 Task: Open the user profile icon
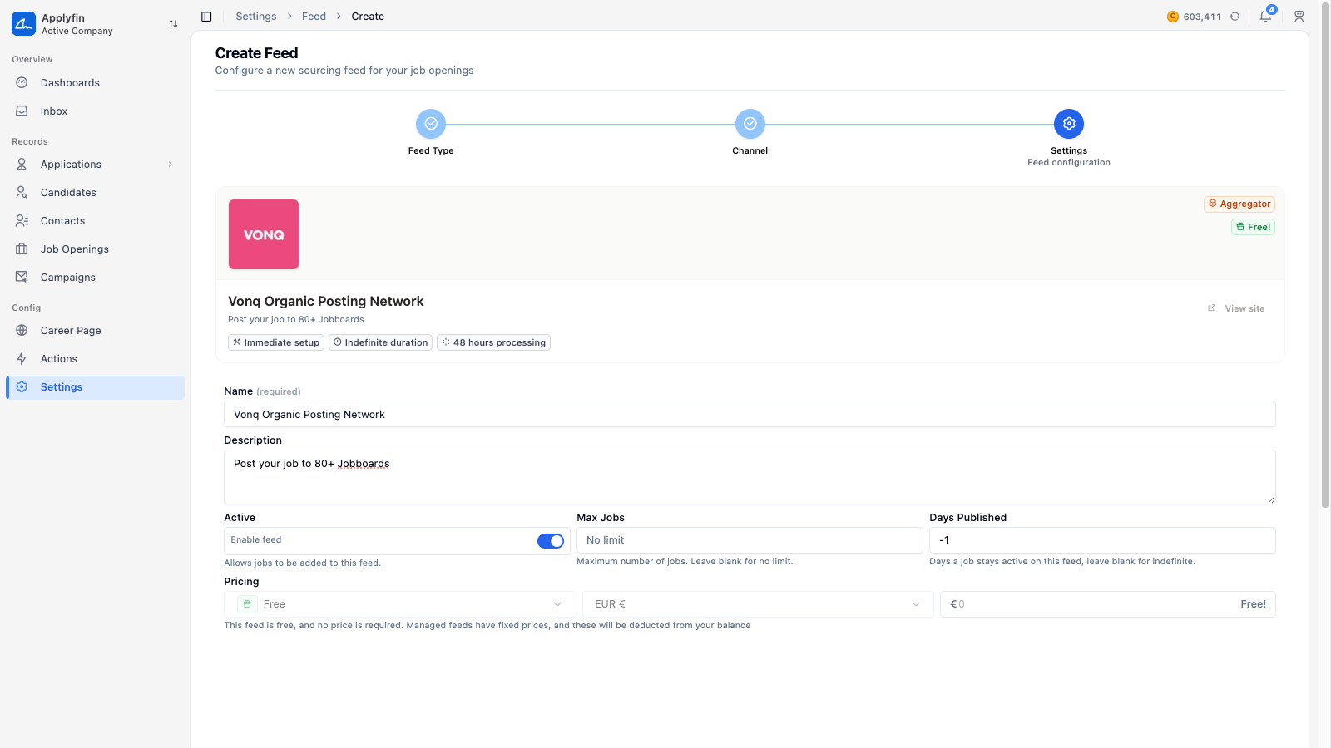point(1299,17)
